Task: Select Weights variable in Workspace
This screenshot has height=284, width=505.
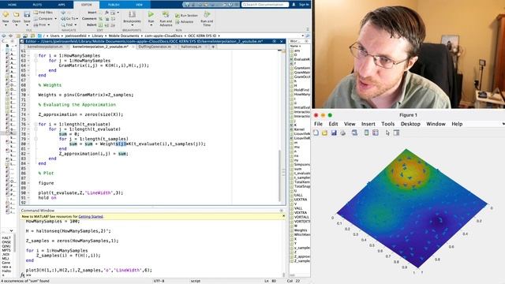Action: click(x=300, y=230)
